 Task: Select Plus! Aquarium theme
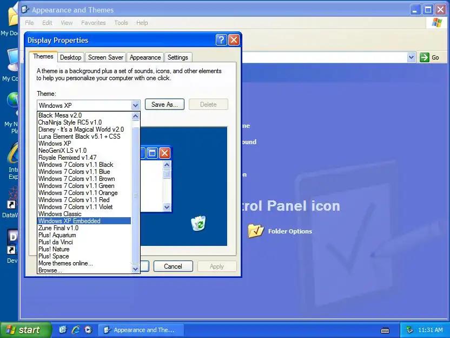coord(84,235)
